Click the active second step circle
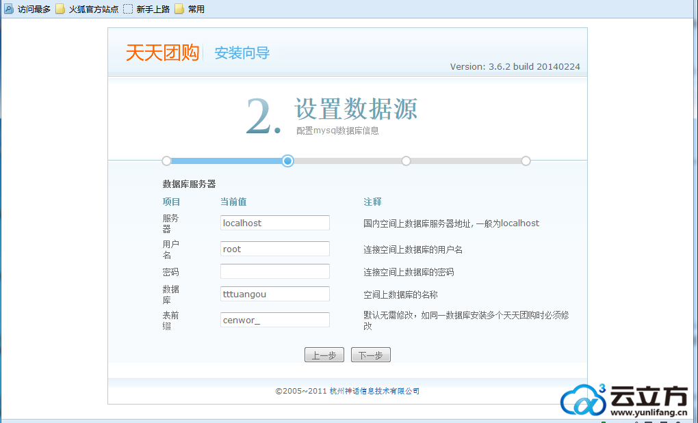The width and height of the screenshot is (698, 423). (287, 161)
